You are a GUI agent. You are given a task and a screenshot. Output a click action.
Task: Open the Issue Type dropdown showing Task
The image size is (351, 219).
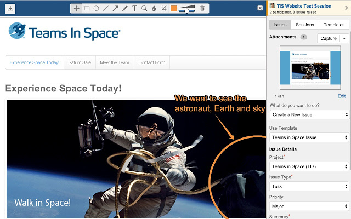pyautogui.click(x=309, y=186)
